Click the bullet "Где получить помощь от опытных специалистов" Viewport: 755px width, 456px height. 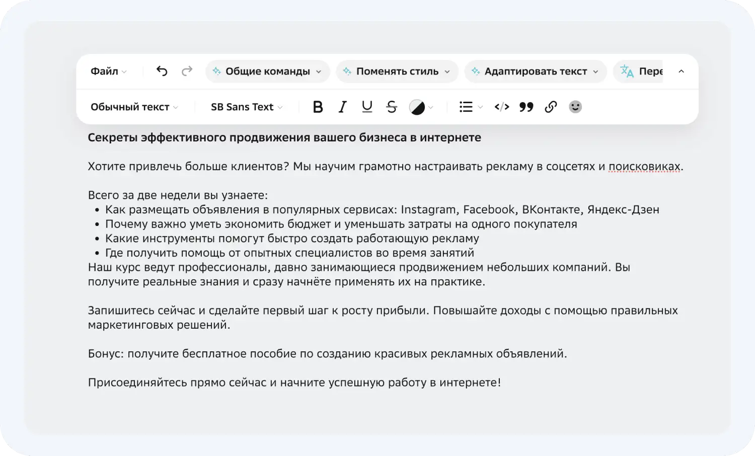(x=289, y=253)
